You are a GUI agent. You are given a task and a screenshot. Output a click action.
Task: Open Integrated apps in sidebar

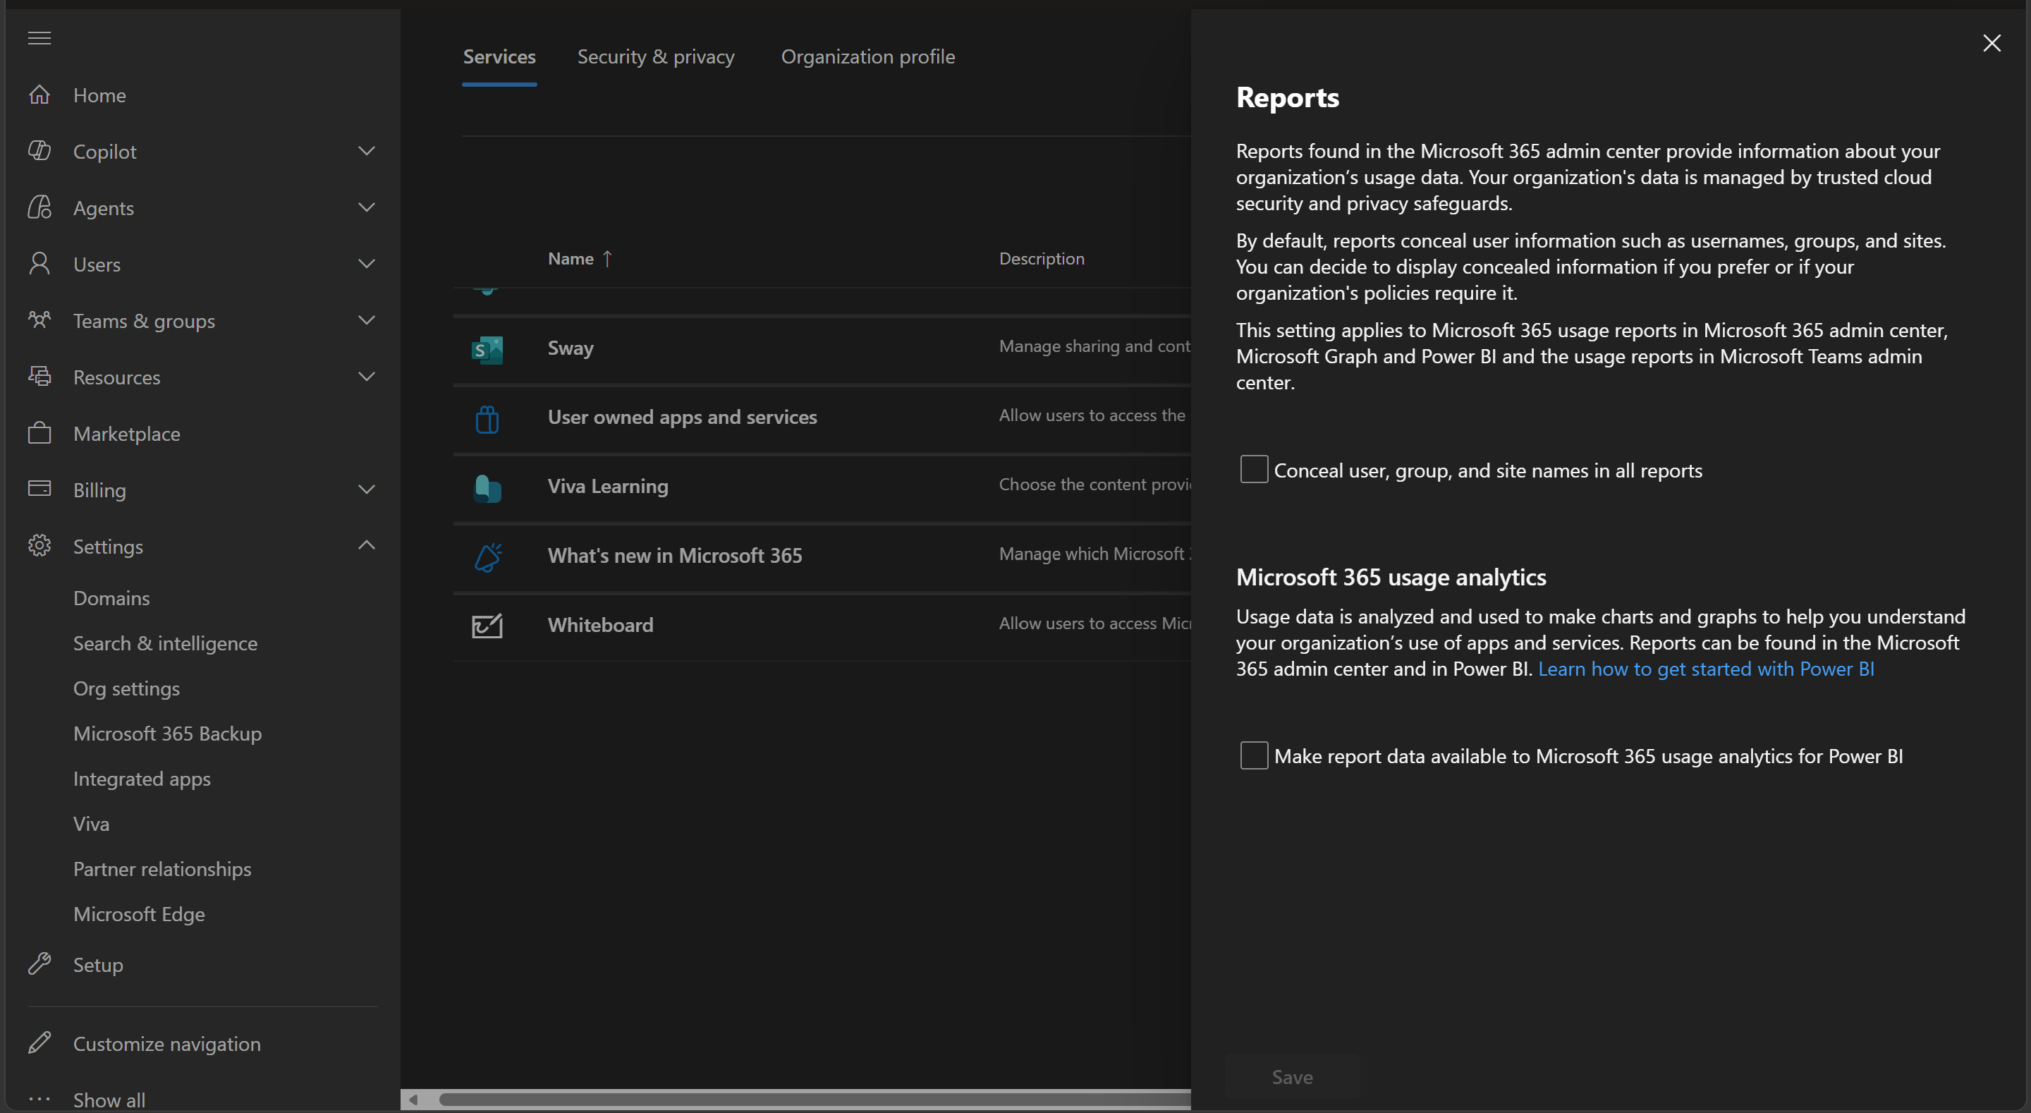(x=142, y=779)
